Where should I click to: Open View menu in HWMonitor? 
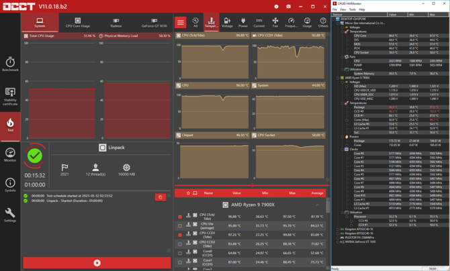tap(343, 9)
